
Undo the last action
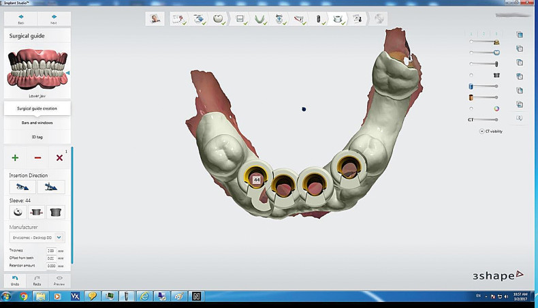(x=15, y=280)
